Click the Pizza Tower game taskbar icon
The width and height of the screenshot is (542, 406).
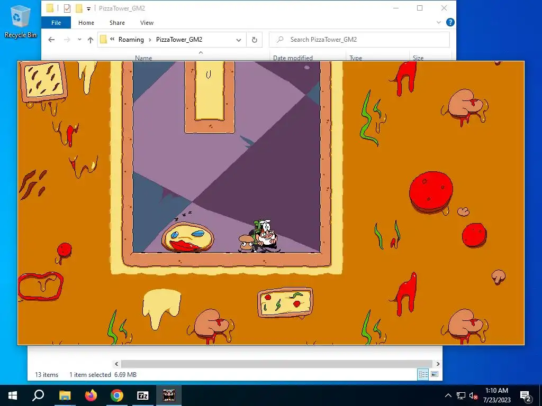click(169, 395)
